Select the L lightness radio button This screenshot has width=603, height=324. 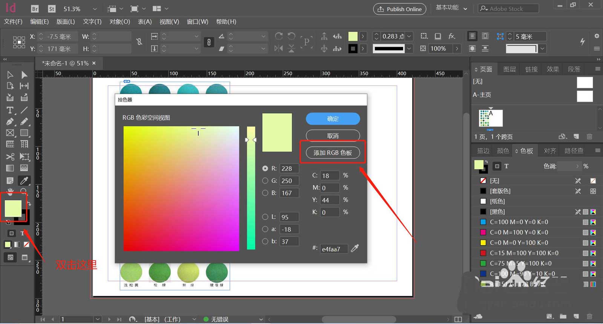265,217
